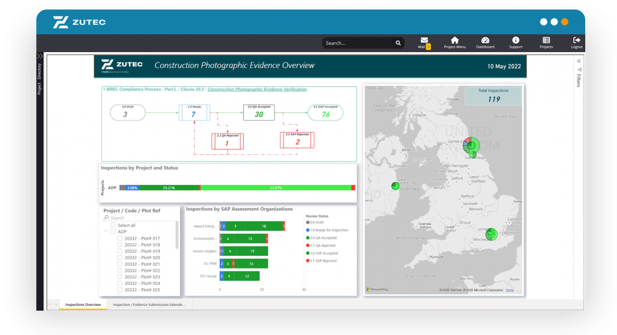Switch to Inspection / Evidence Submissions tab
Screen dimensions: 617x335
point(149,304)
